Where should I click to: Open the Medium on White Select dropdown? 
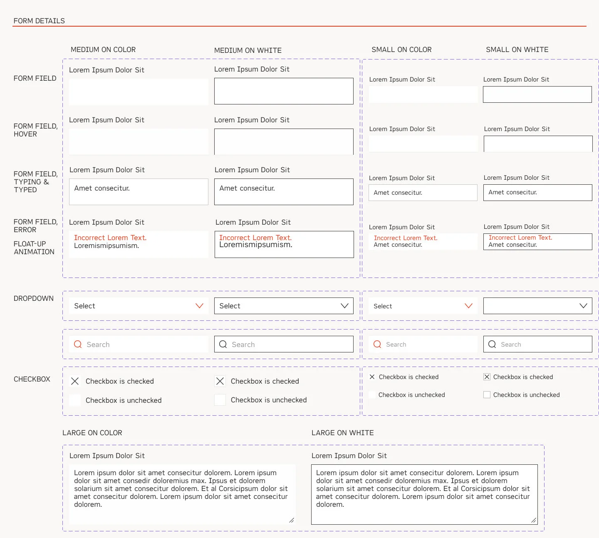point(283,305)
